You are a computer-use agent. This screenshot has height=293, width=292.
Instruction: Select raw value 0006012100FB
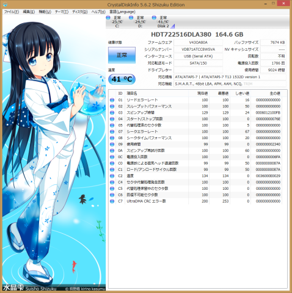[268, 112]
